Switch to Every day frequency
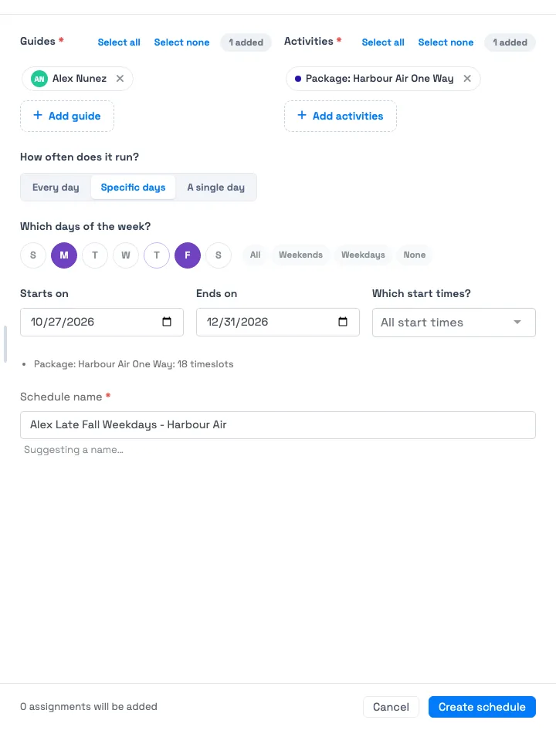The image size is (556, 730). 56,188
